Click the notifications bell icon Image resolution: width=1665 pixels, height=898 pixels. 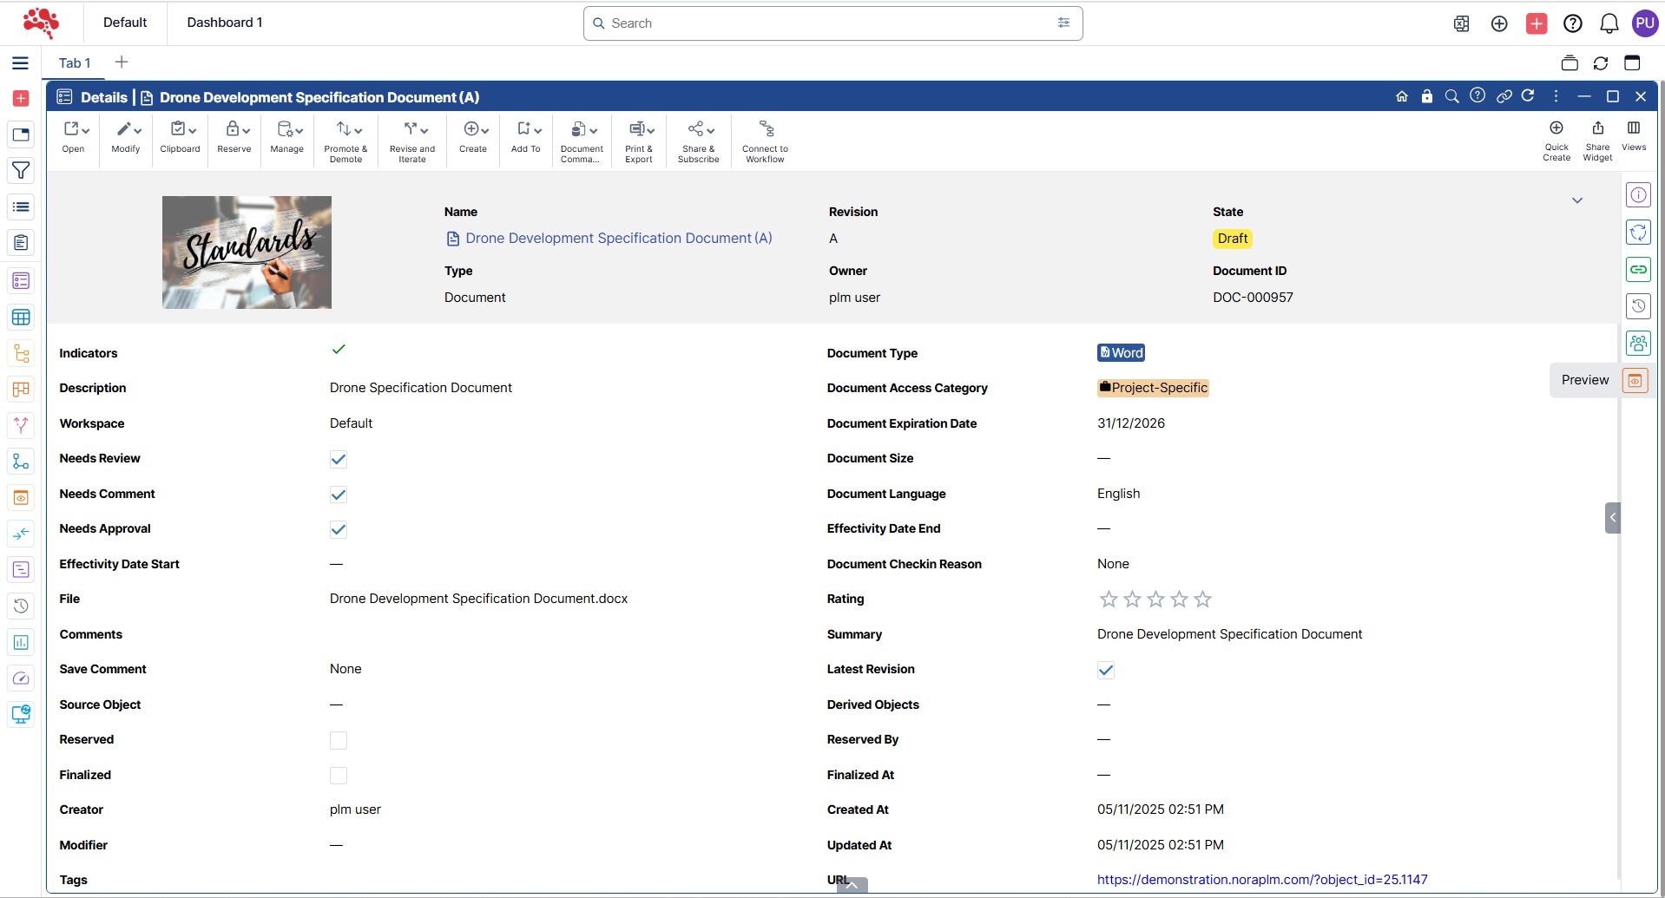(1609, 23)
